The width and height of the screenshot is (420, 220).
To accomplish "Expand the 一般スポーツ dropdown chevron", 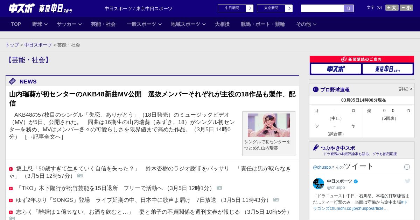I will [160, 24].
